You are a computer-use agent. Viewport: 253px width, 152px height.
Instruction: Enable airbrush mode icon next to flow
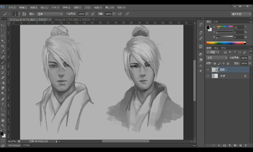(x=119, y=14)
